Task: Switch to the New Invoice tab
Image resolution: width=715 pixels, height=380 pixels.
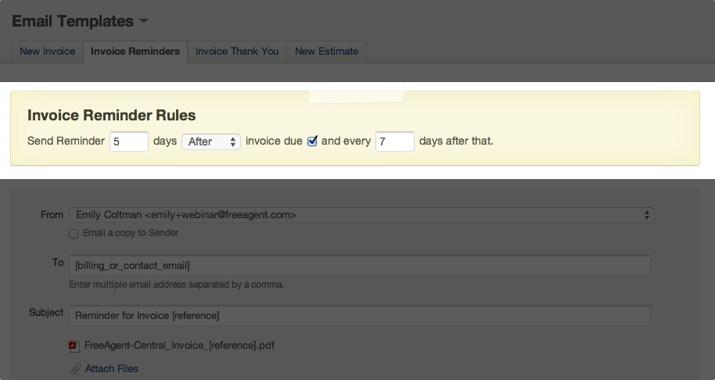Action: [48, 52]
